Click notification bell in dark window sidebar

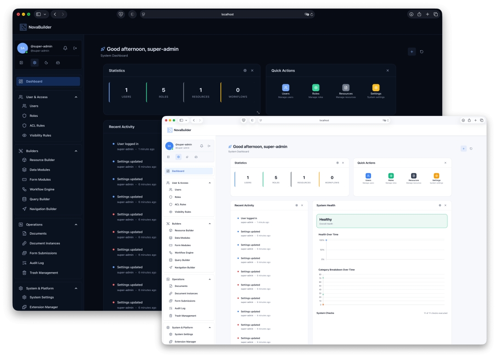point(65,48)
